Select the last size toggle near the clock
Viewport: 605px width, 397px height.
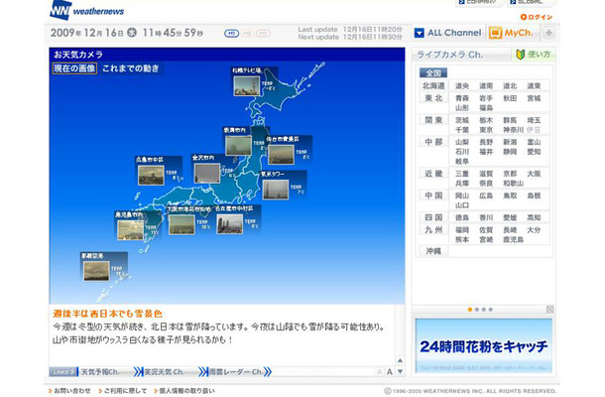click(263, 34)
